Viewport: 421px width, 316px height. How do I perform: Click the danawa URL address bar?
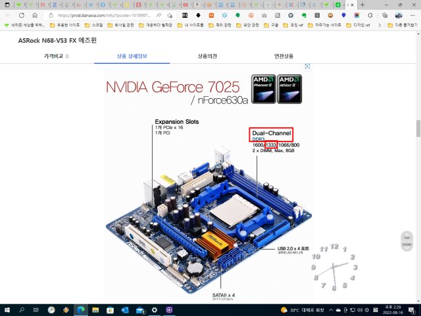pos(105,15)
